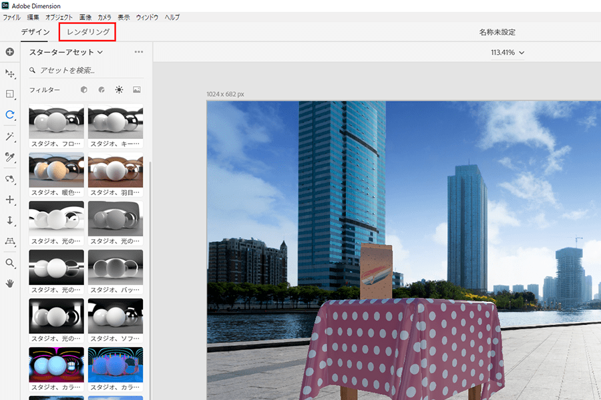Select the first スタジオ、暖色 light thumbnail

tap(56, 170)
